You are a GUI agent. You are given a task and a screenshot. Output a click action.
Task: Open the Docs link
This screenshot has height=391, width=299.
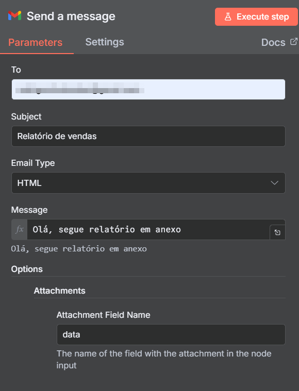[x=273, y=42]
